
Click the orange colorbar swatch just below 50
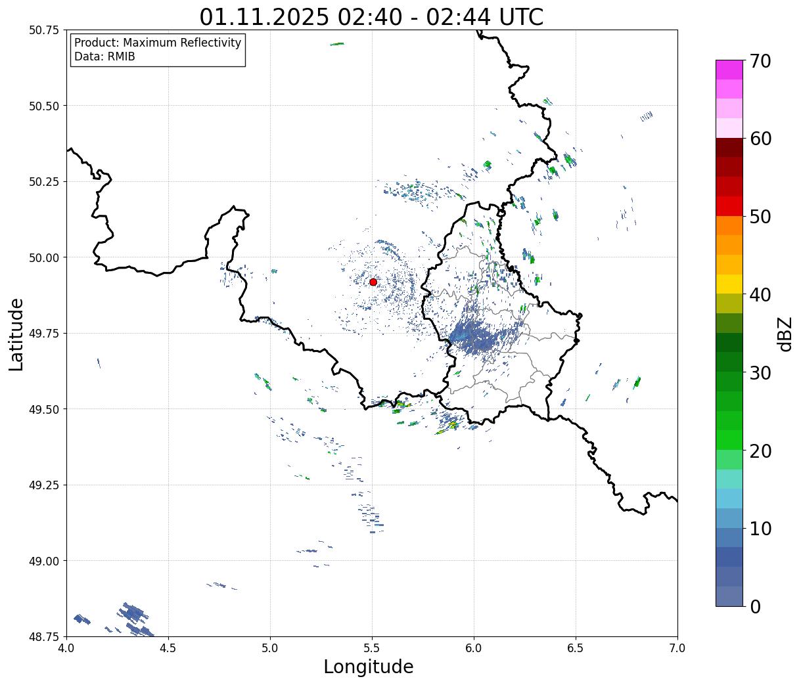coord(729,225)
